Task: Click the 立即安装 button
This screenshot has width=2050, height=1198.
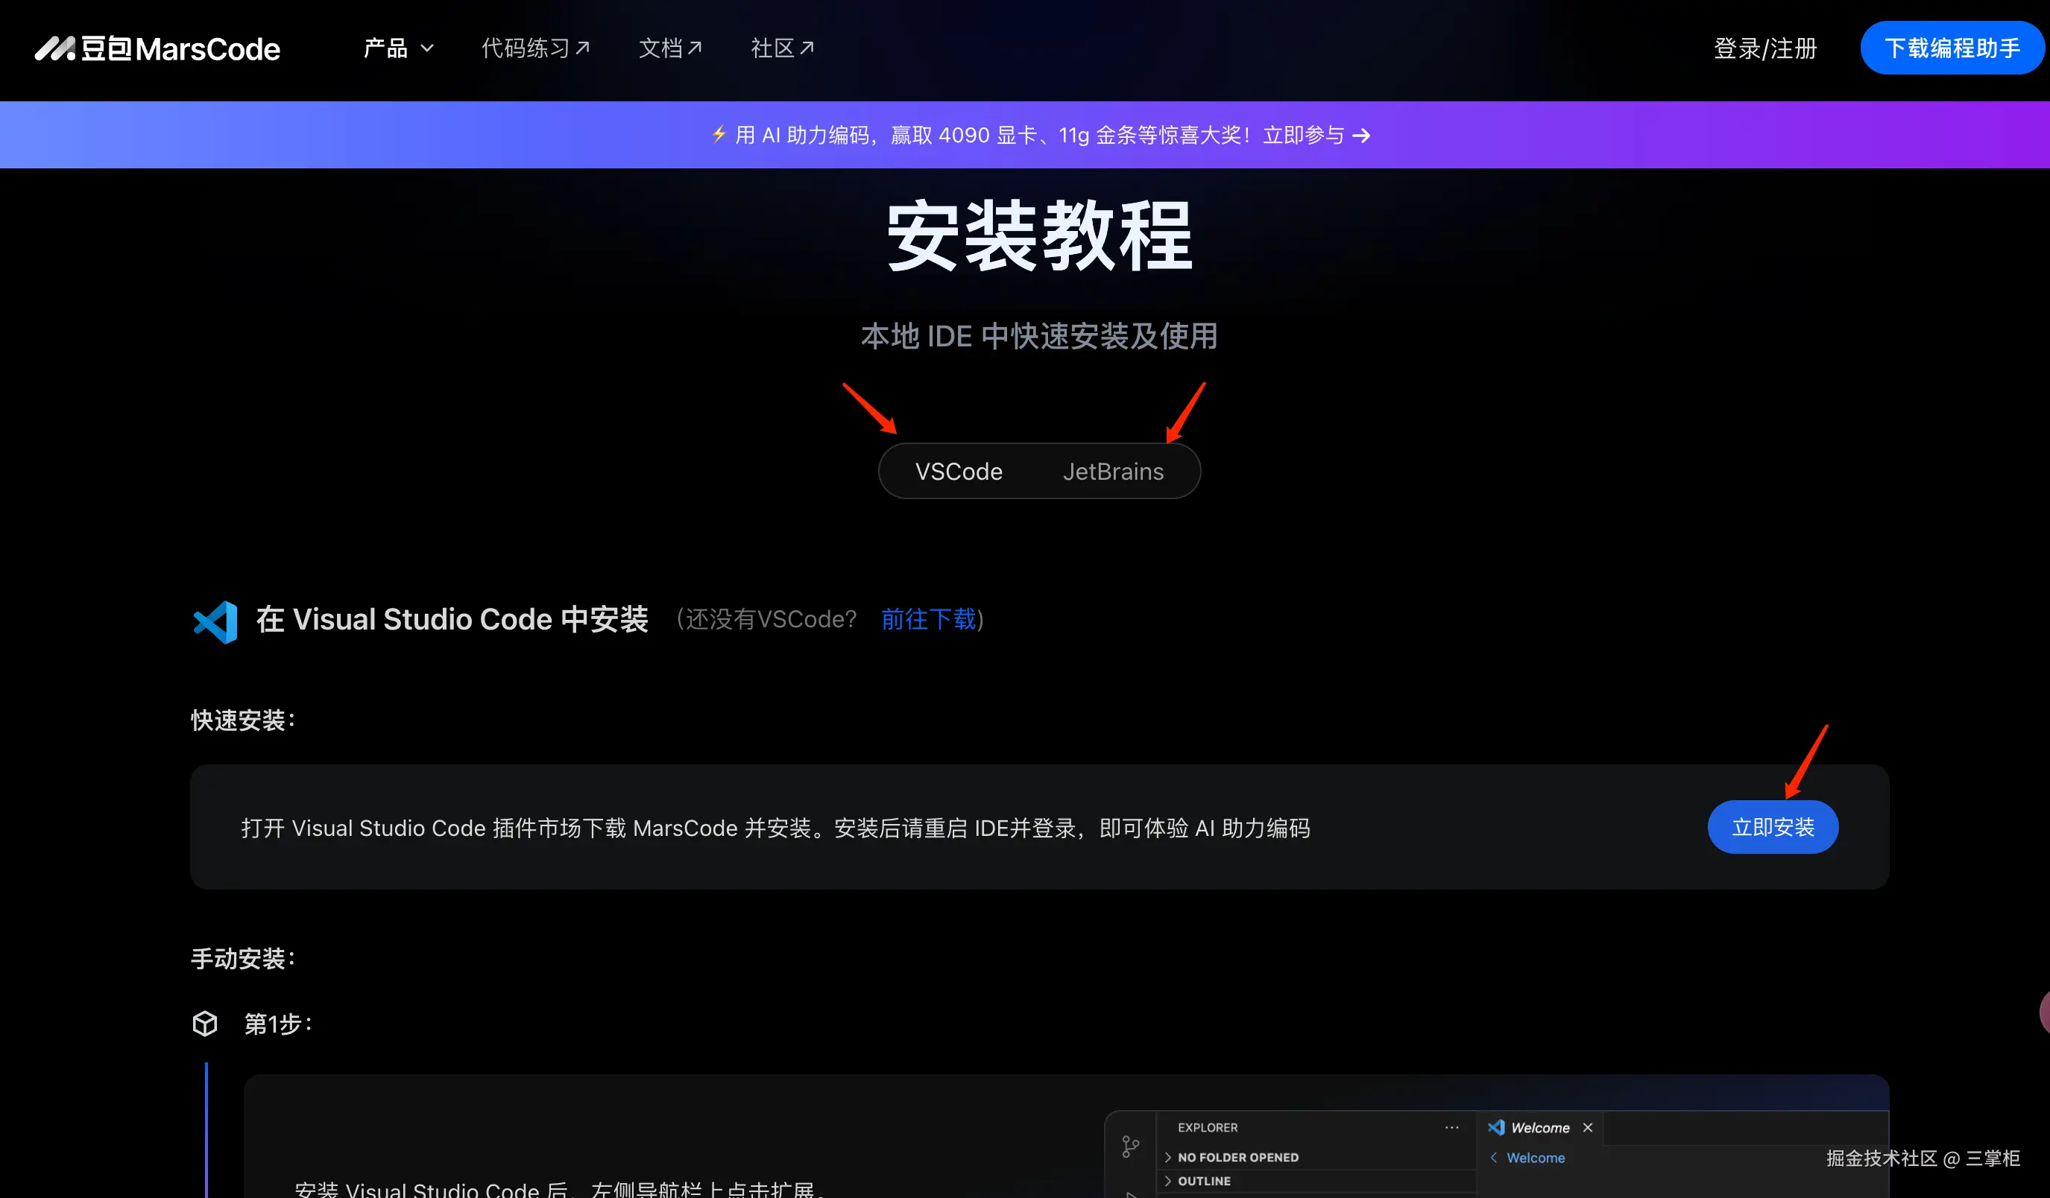Action: point(1772,828)
